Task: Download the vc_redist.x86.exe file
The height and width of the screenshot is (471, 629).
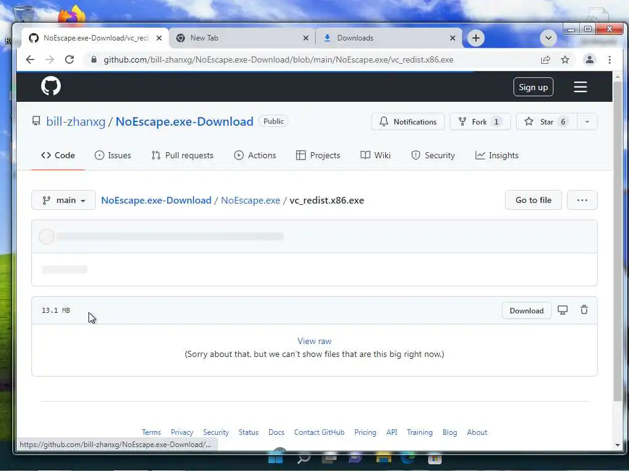Action: [x=526, y=311]
